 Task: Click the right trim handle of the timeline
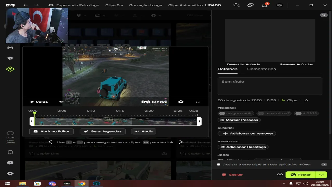(x=199, y=121)
